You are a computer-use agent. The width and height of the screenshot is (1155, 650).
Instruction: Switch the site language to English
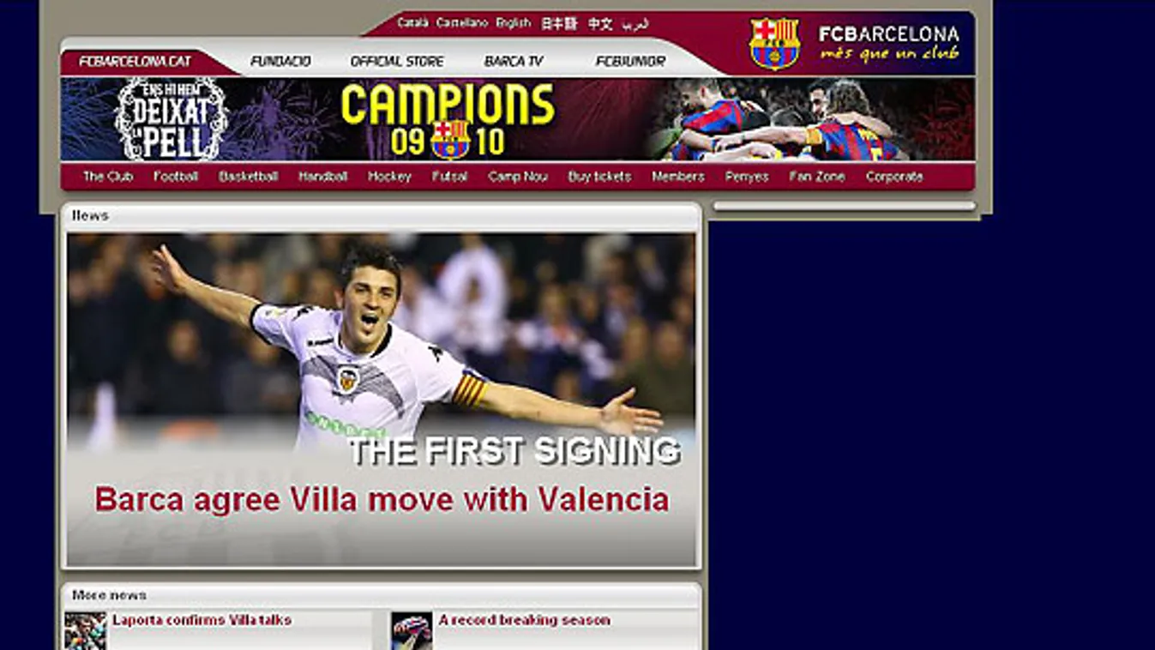(x=513, y=23)
